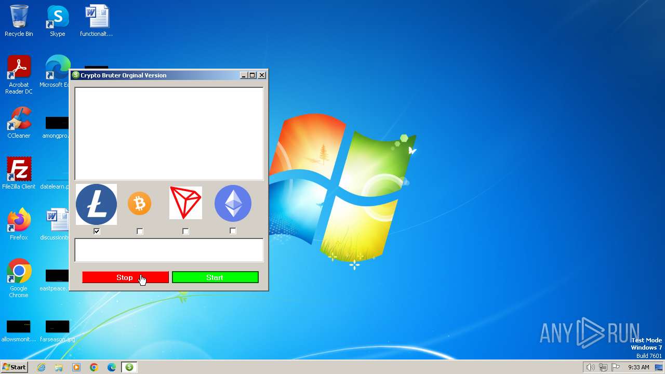665x374 pixels.
Task: Minimize the Crypto Bruter window
Action: pyautogui.click(x=244, y=75)
